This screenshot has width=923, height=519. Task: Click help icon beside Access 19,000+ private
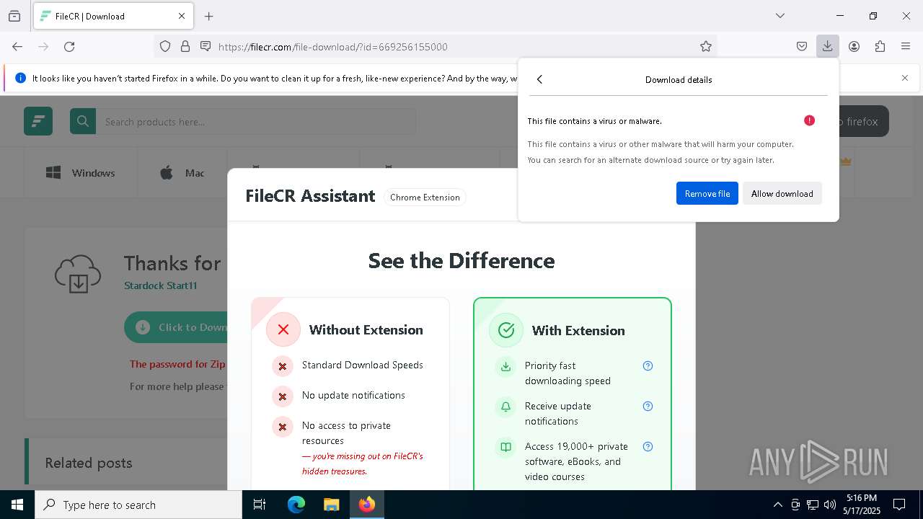click(x=648, y=446)
